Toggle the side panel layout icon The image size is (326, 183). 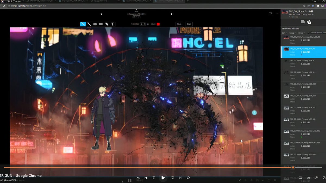(270, 14)
